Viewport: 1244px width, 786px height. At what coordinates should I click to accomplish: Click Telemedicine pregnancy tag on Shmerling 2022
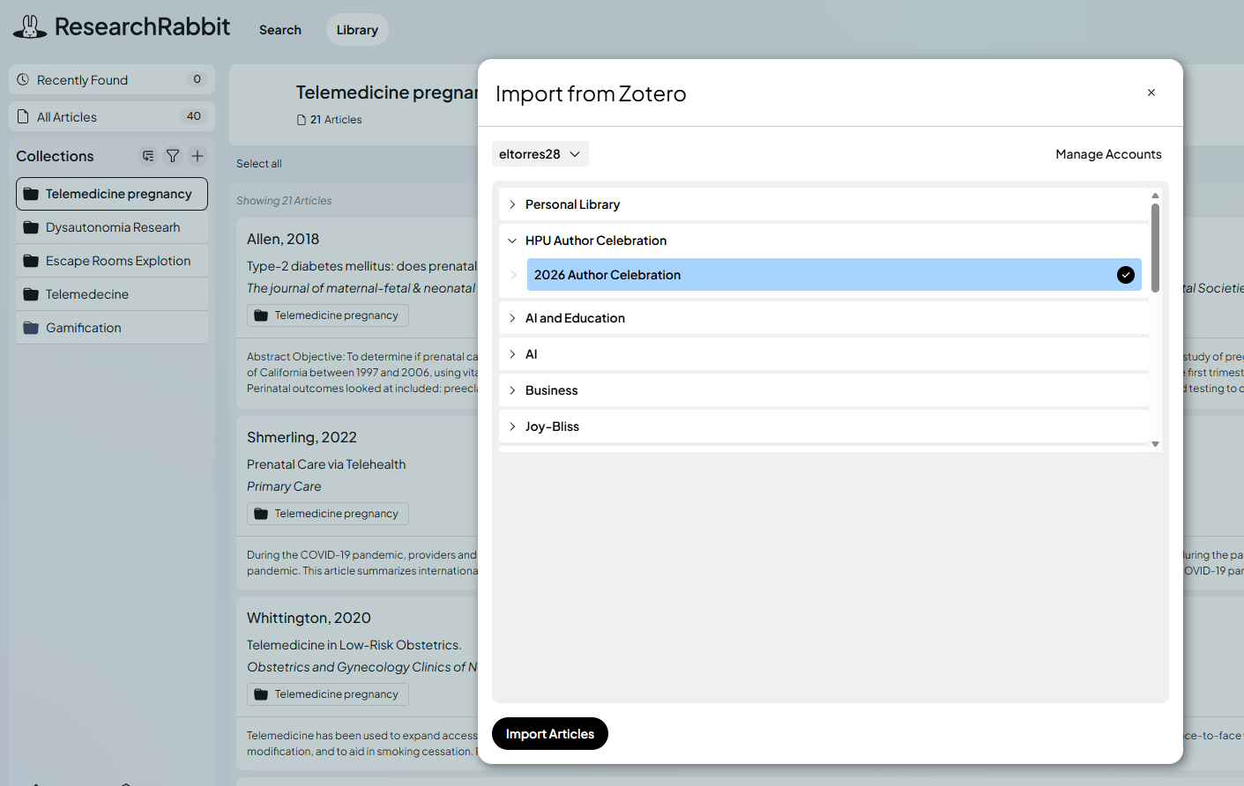click(x=328, y=514)
